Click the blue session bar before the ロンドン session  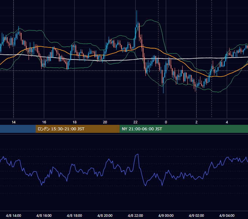click(18, 129)
